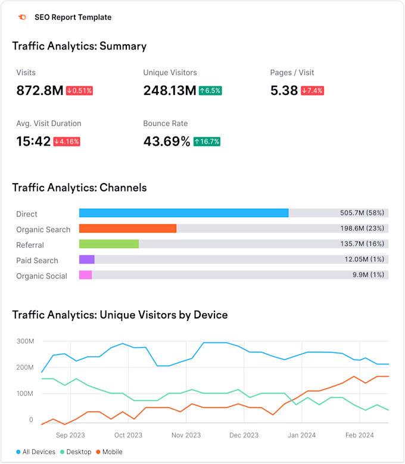Click the Unique Visitors metric label
Image resolution: width=405 pixels, height=464 pixels.
[170, 73]
